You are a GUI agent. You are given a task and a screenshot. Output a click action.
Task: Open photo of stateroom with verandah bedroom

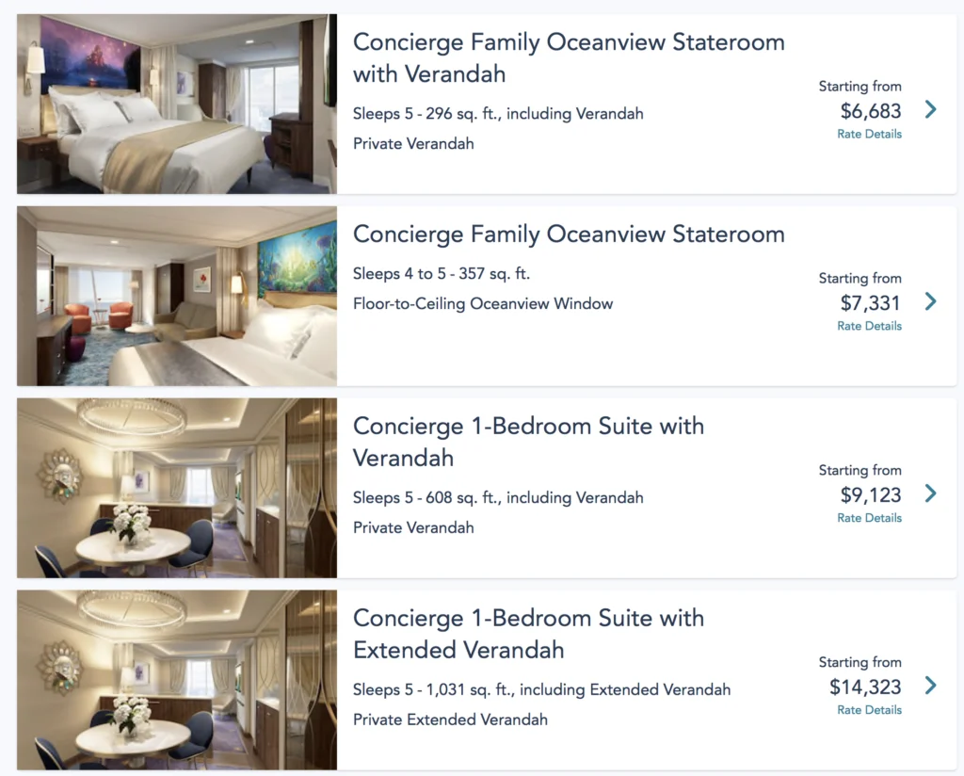point(177,104)
